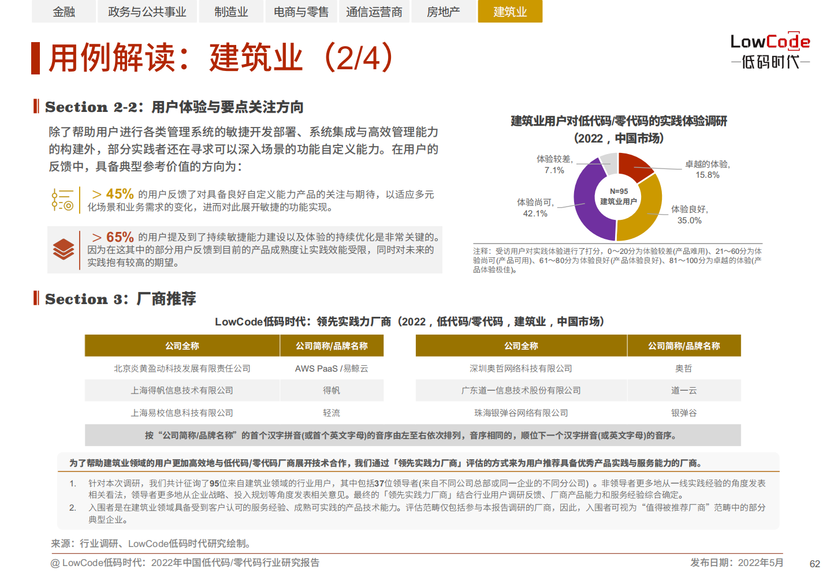
Task: Click the 奥哲 brand cell
Action: [684, 368]
